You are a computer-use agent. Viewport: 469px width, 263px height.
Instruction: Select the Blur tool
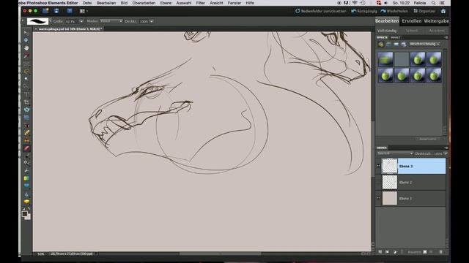click(26, 194)
